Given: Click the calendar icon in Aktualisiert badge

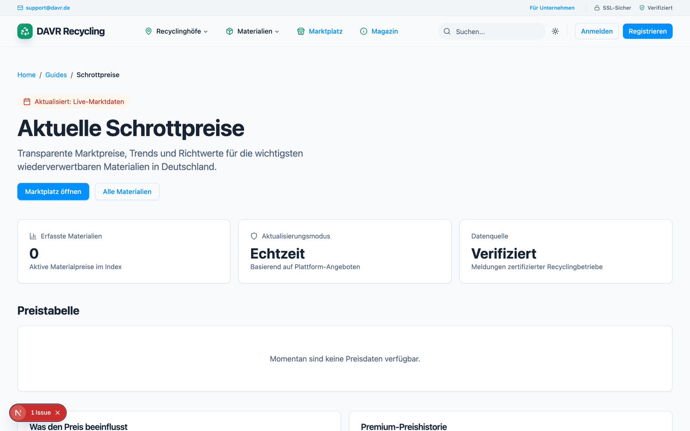Looking at the screenshot, I should [x=27, y=102].
